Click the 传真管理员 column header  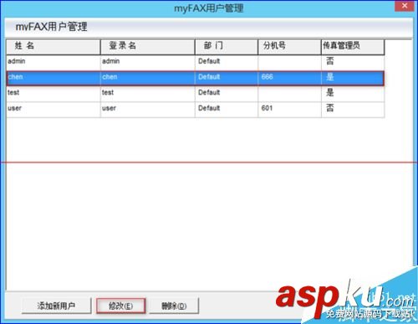pyautogui.click(x=353, y=47)
